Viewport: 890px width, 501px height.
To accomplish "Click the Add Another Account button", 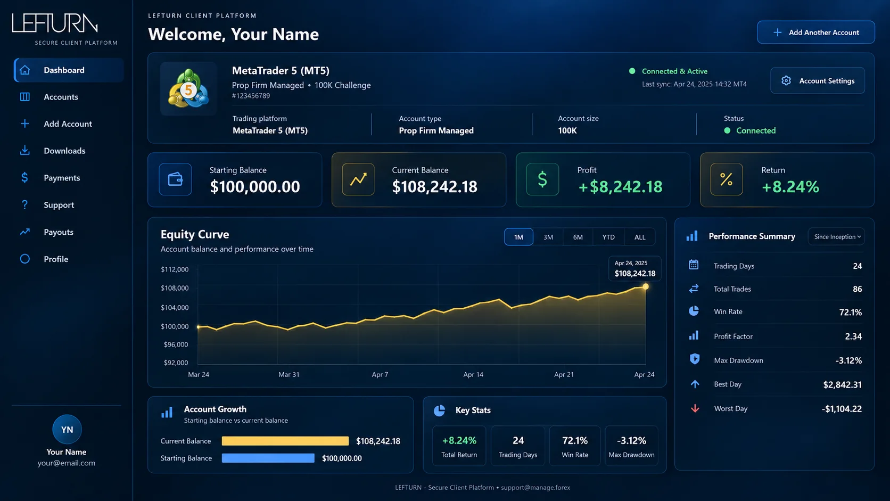I will [x=816, y=32].
